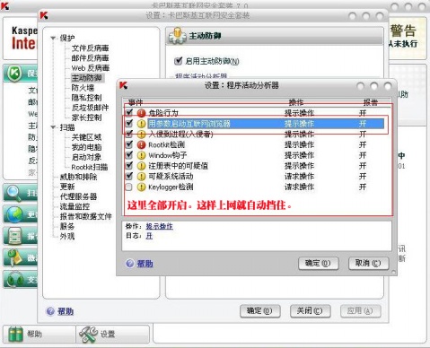Click magnifier scan icon in main window sidebar
The image size is (430, 348).
(x=14, y=193)
